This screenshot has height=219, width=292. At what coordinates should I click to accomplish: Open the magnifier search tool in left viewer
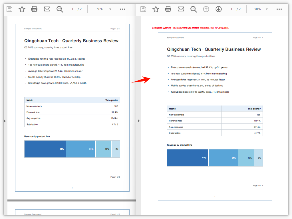[60, 9]
